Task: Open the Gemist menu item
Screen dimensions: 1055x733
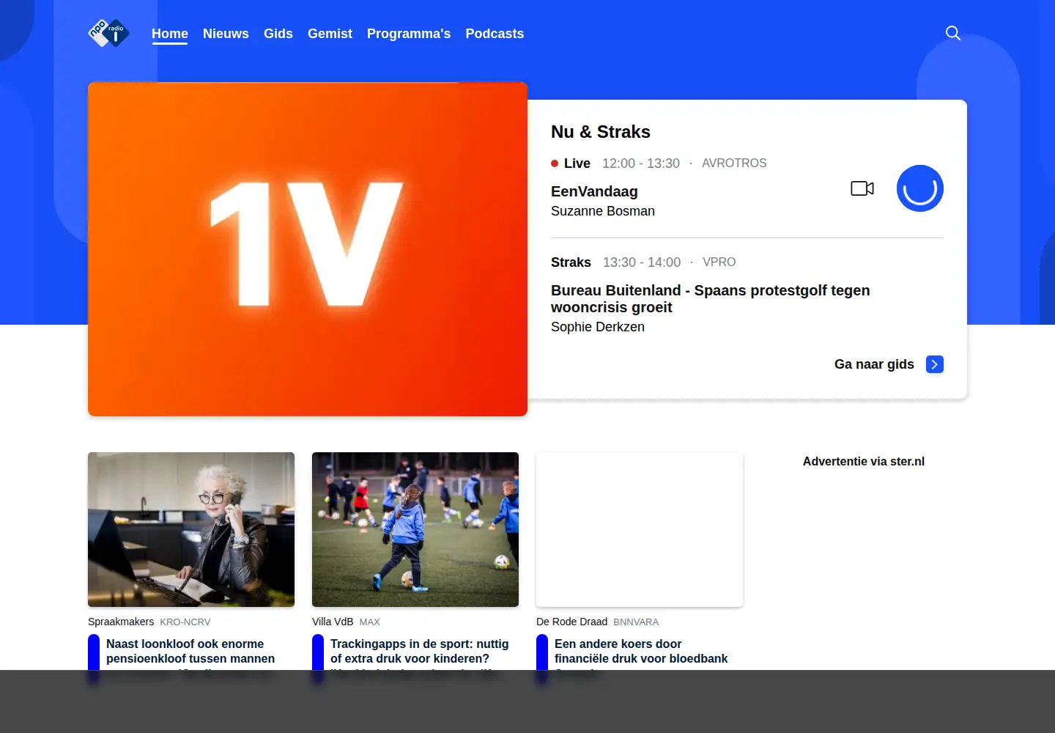Action: (x=330, y=34)
